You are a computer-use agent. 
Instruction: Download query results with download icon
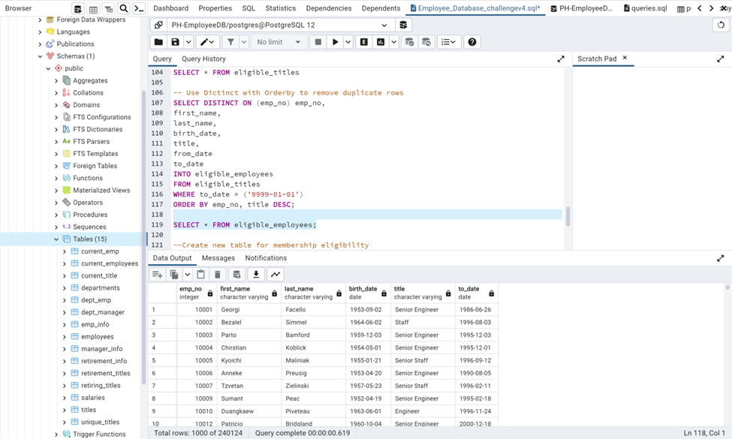point(256,274)
